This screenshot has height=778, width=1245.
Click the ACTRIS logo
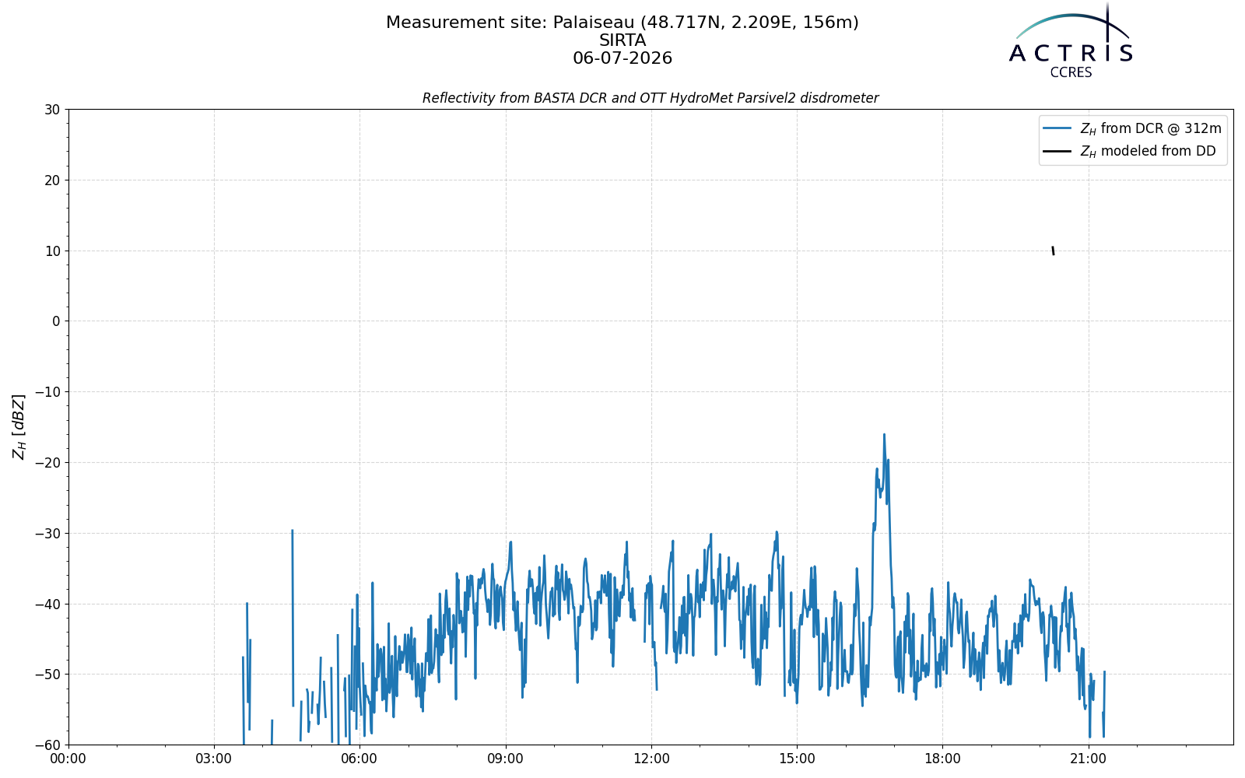1071,40
